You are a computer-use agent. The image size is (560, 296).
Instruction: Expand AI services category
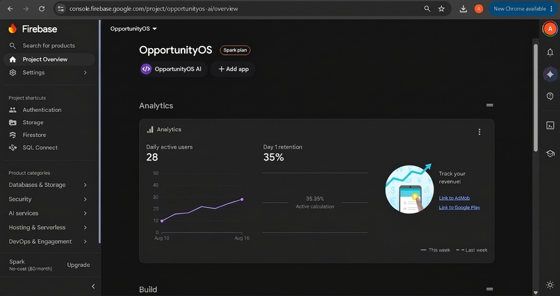pyautogui.click(x=48, y=213)
